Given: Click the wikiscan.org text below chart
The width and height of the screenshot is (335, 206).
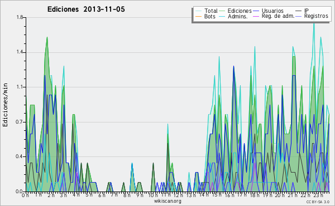Looking at the screenshot, I should point(167,201).
